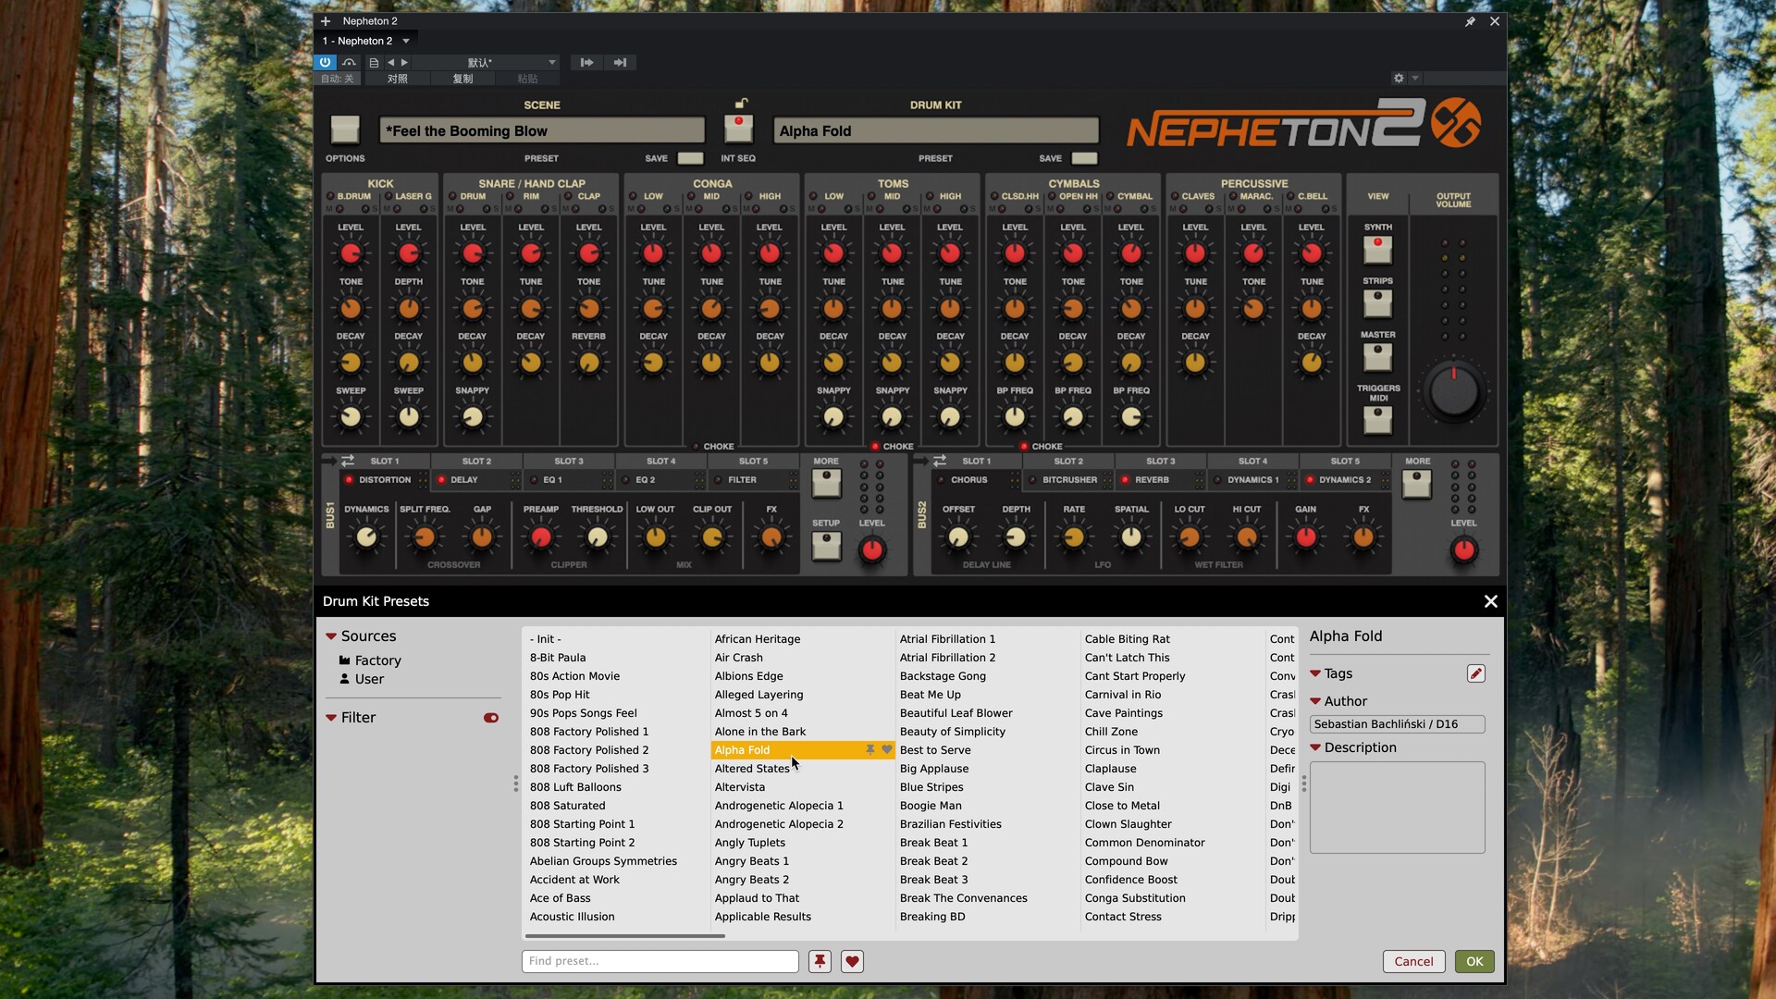The height and width of the screenshot is (999, 1776).
Task: Click the Description text box
Action: coord(1397,808)
